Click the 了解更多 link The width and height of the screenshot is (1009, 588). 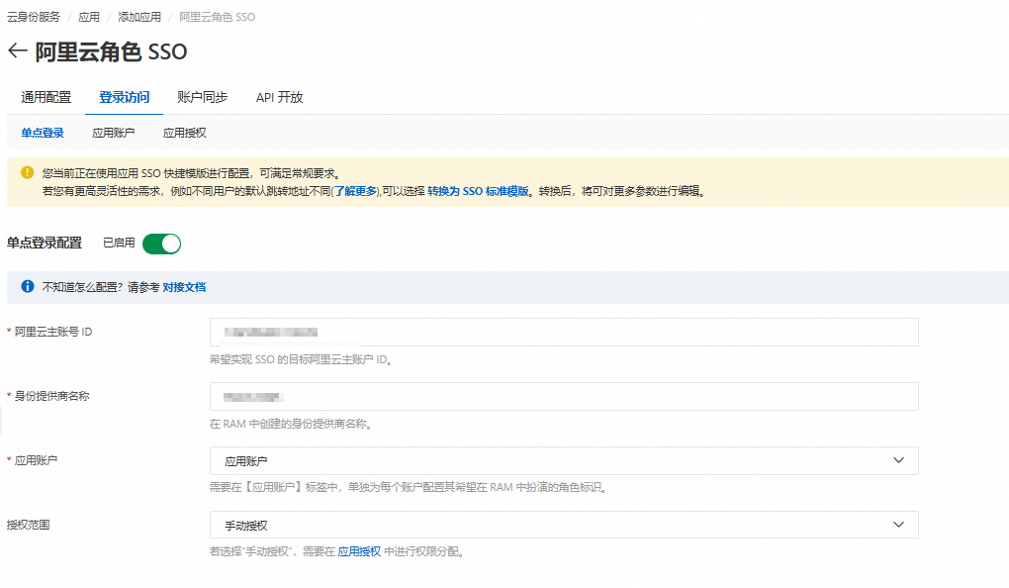tap(356, 191)
